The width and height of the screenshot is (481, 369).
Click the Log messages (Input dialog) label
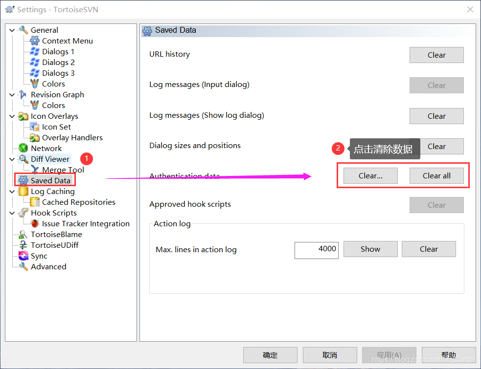click(x=199, y=85)
